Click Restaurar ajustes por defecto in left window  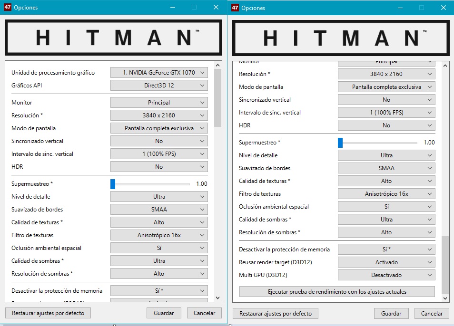[48, 313]
